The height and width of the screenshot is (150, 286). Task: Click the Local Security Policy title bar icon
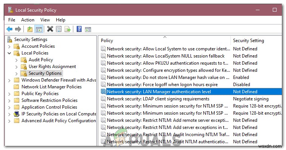pyautogui.click(x=11, y=10)
